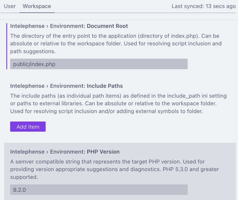Click the PHP Version description paragraph

click(x=115, y=169)
